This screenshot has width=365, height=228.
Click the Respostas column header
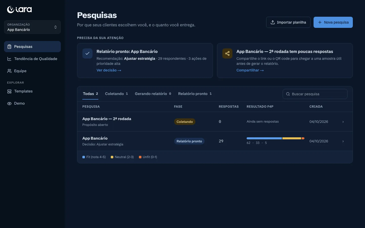pyautogui.click(x=229, y=107)
